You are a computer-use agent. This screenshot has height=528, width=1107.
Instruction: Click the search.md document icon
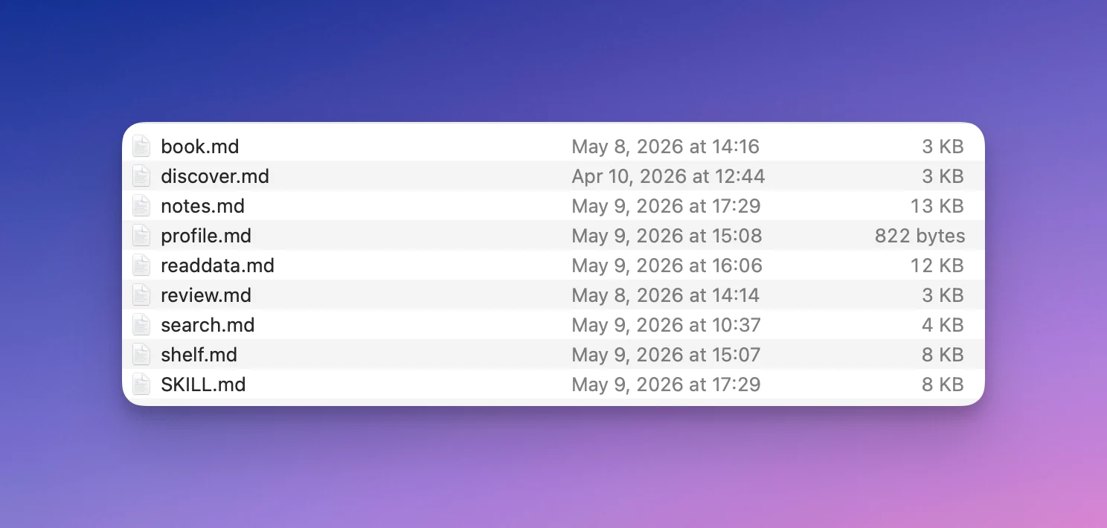pyautogui.click(x=141, y=325)
